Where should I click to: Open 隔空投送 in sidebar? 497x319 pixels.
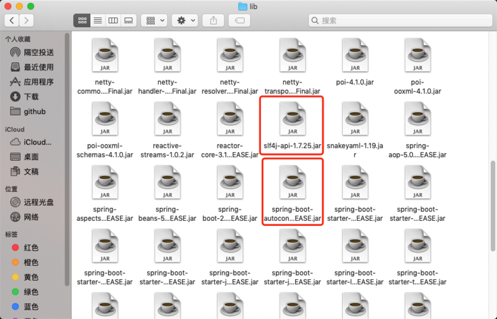point(32,52)
